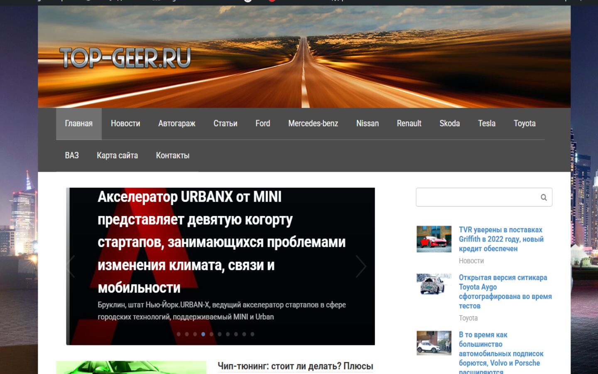The height and width of the screenshot is (374, 598).
Task: Open Открытая версия ситикара Toyota Aygo article
Action: [x=505, y=292]
